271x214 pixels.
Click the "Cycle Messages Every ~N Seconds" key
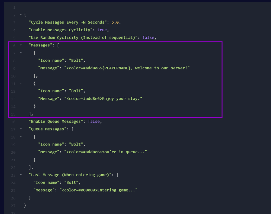[67, 22]
